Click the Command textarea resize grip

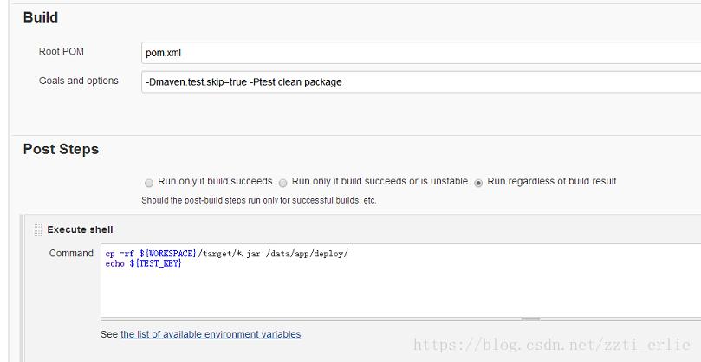click(x=530, y=319)
